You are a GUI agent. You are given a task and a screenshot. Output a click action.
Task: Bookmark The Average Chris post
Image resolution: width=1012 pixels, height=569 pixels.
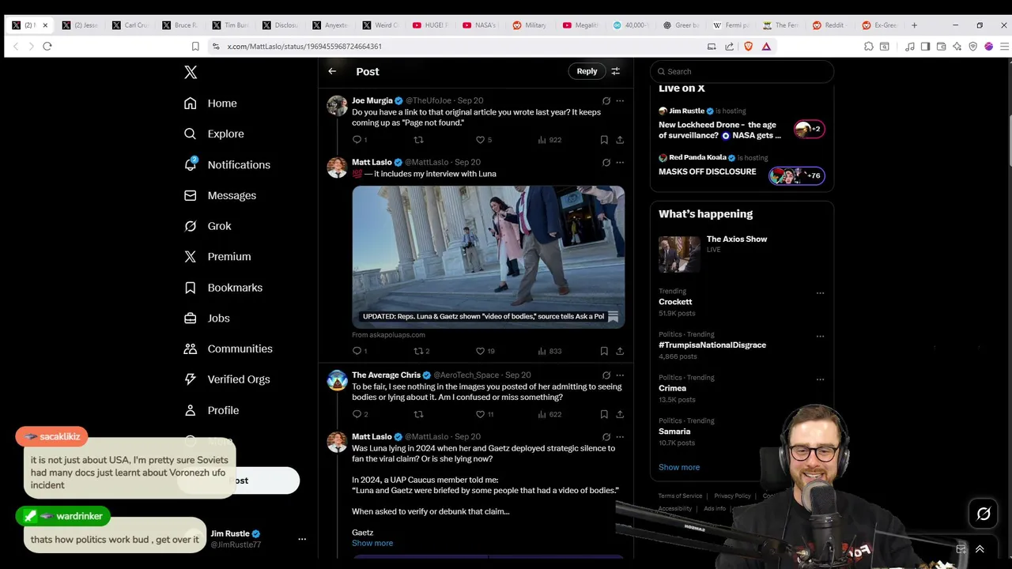(x=604, y=414)
